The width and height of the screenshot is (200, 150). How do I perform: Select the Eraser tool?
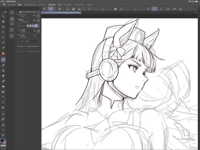[3, 76]
